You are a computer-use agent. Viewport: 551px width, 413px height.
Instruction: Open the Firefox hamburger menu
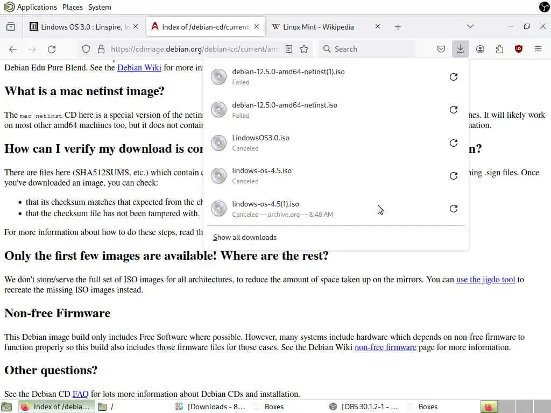(538, 49)
